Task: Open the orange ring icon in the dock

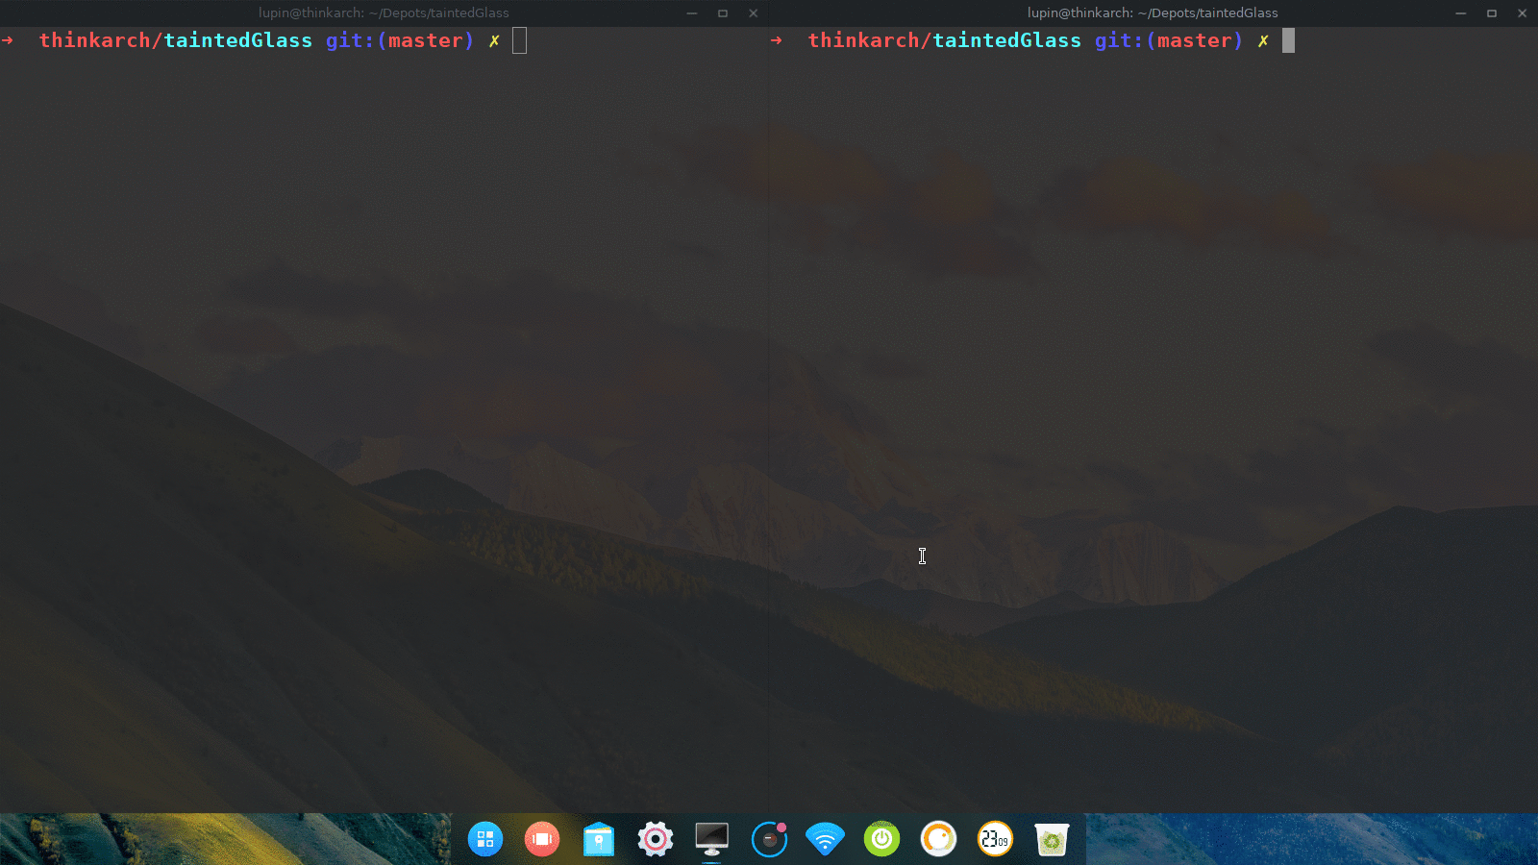Action: tap(938, 839)
